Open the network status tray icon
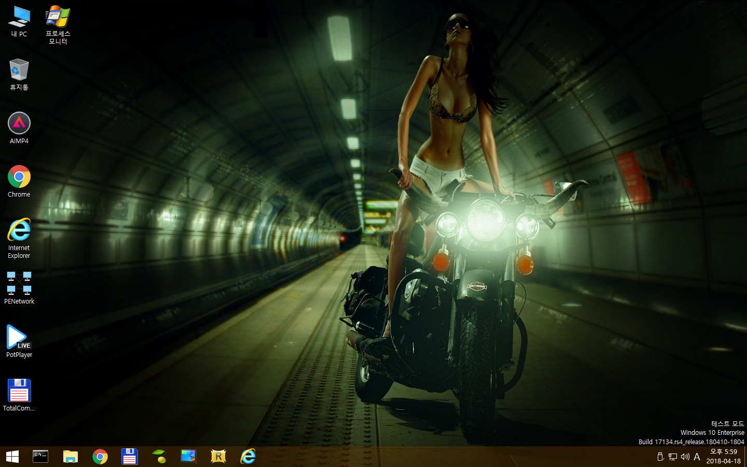Viewport: 747px width, 467px height. pyautogui.click(x=673, y=457)
